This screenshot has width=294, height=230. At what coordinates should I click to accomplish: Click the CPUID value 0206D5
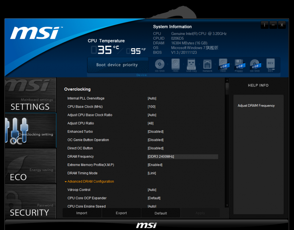click(177, 38)
